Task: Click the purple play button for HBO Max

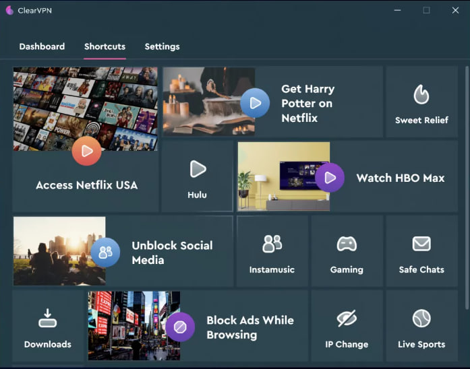Action: click(x=330, y=178)
